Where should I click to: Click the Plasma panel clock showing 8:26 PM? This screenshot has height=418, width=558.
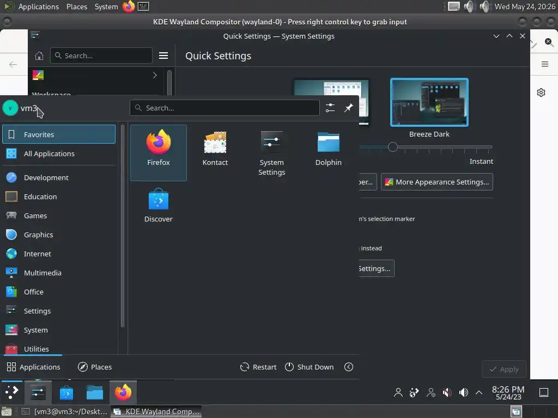tap(508, 392)
